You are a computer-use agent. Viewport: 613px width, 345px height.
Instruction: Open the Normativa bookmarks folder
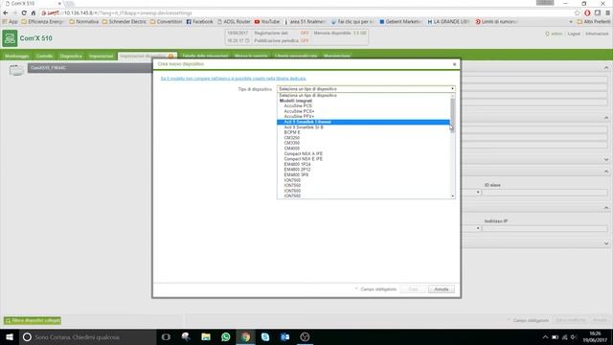(84, 22)
